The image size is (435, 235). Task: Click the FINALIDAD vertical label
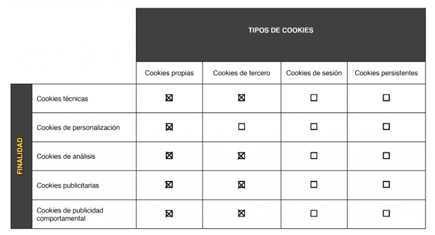click(x=20, y=156)
